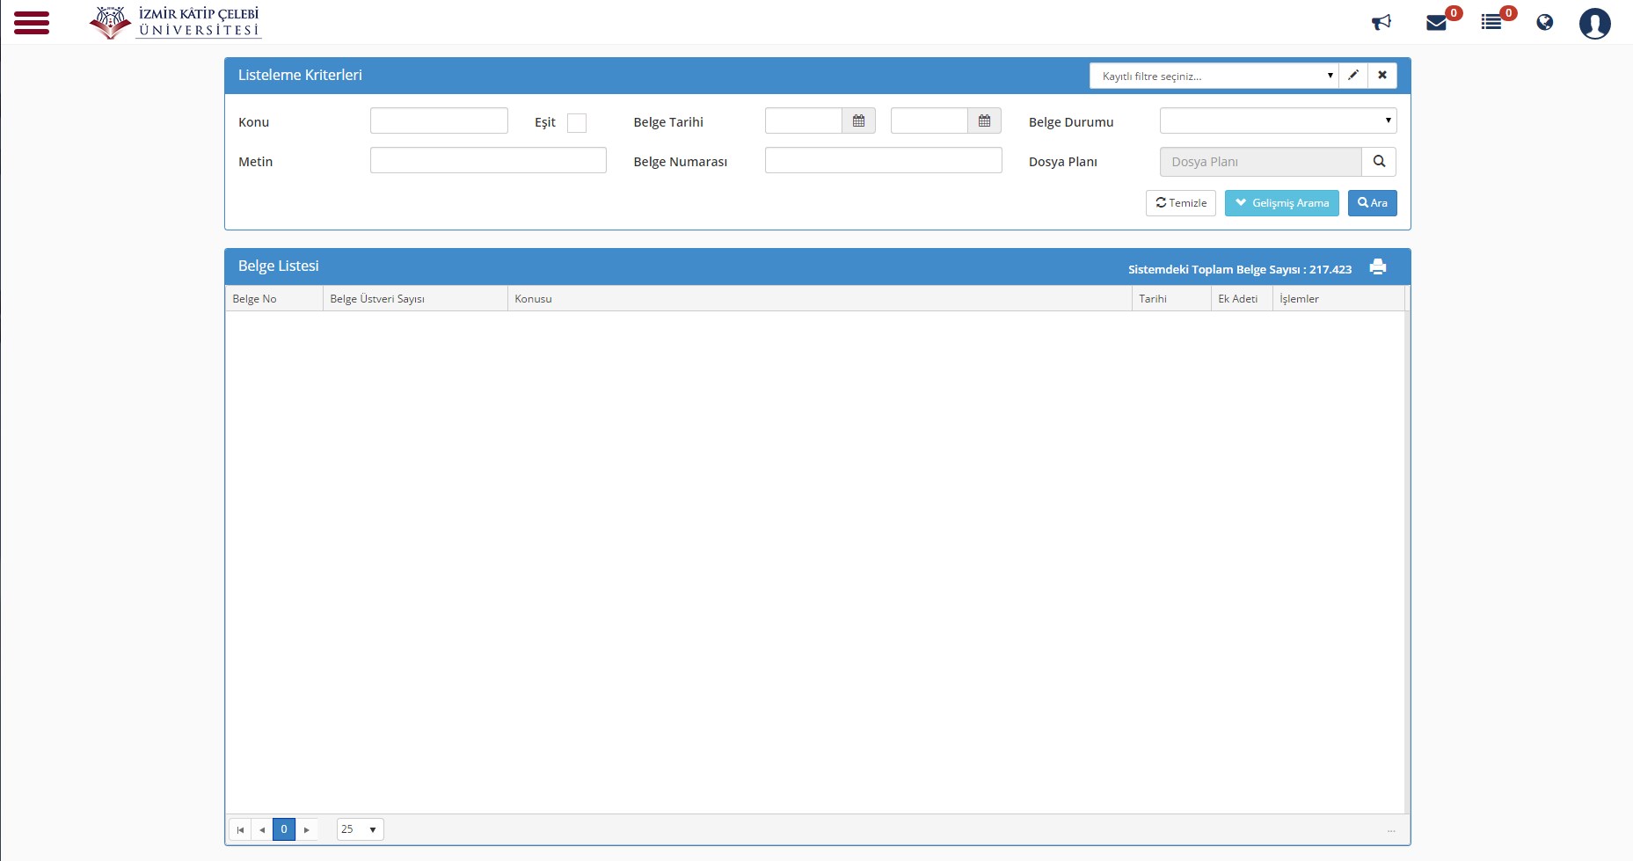Image resolution: width=1633 pixels, height=861 pixels.
Task: Edit saved filter with pencil icon
Action: [x=1353, y=76]
